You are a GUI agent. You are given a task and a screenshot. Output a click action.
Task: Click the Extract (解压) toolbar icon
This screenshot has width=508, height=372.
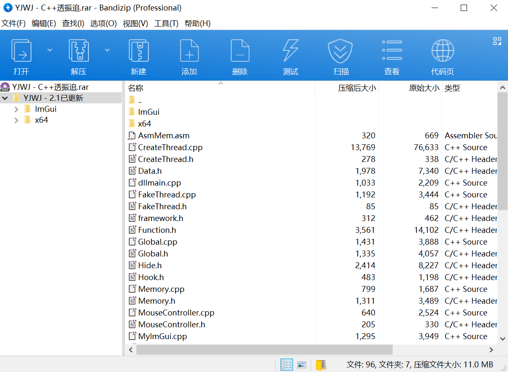tap(79, 51)
